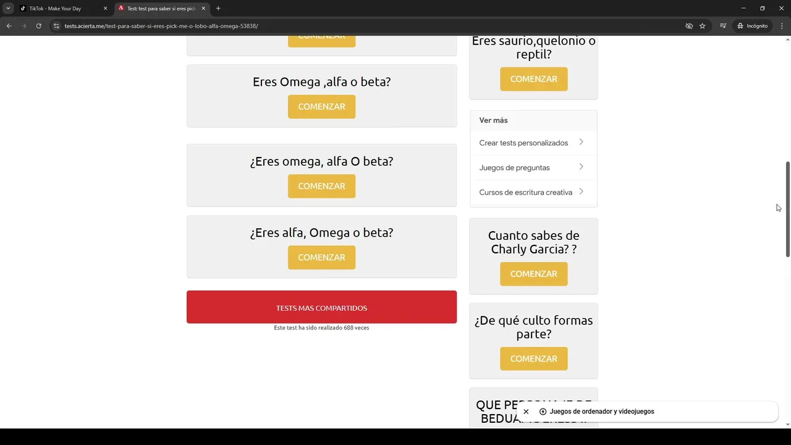Click the title '¿Eres alfa, Omega o beta?'
Image resolution: width=791 pixels, height=445 pixels.
(x=321, y=232)
